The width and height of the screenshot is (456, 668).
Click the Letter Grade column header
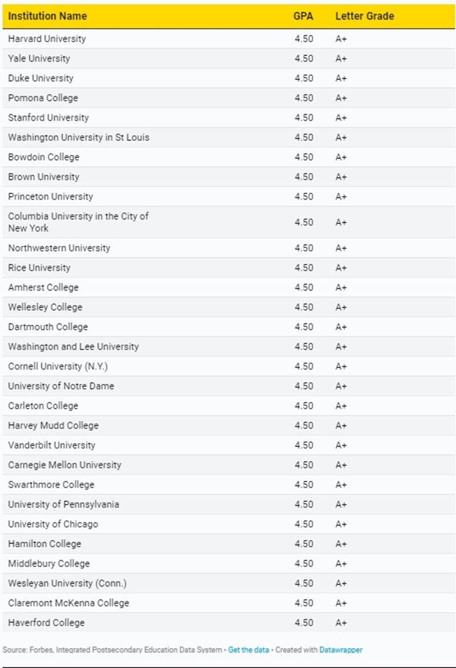click(x=364, y=16)
